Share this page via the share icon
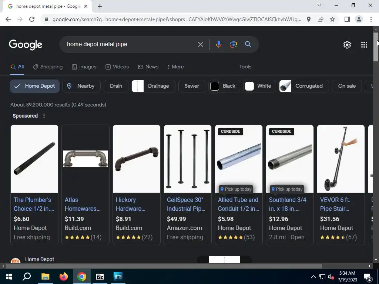The image size is (379, 284). [x=321, y=19]
